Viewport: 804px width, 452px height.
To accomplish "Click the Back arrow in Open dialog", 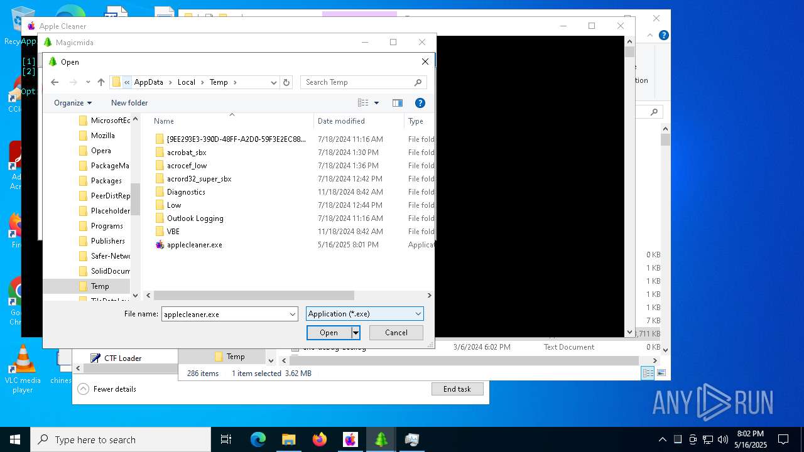I will 55,82.
